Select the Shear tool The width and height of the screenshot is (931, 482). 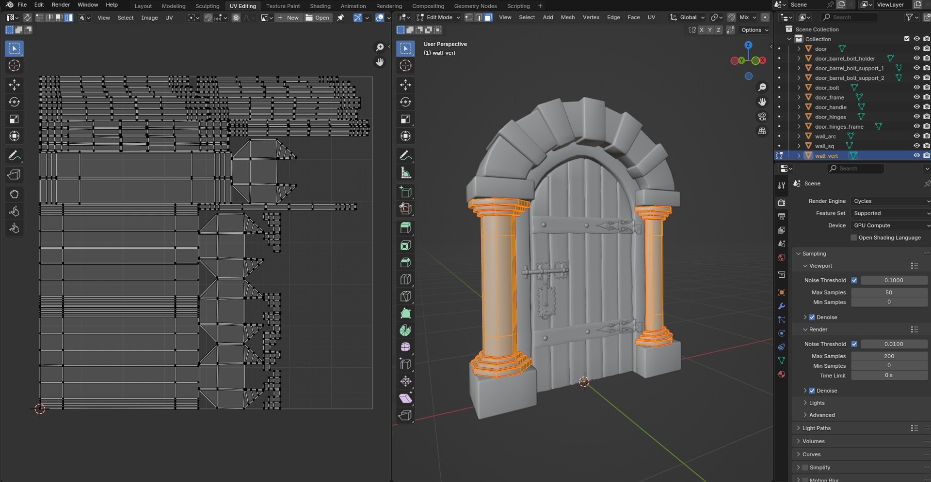tap(406, 398)
